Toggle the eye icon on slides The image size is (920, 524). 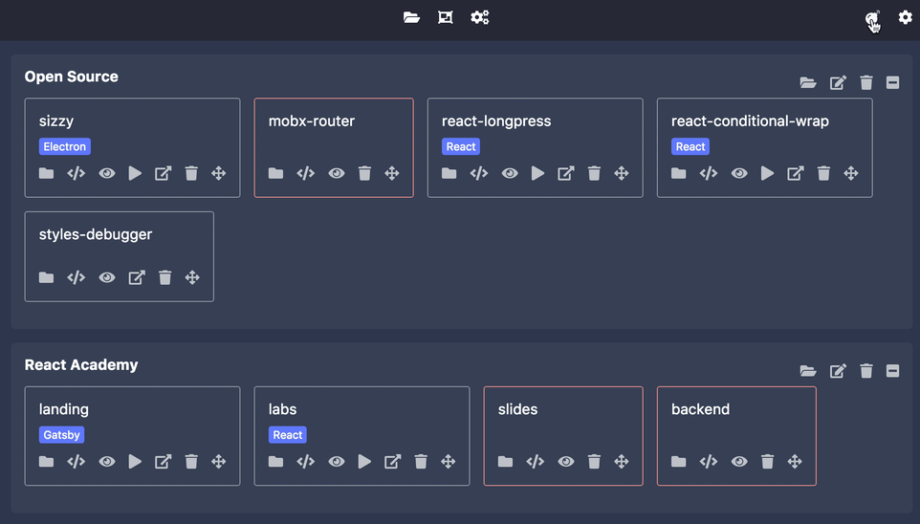[x=565, y=462]
